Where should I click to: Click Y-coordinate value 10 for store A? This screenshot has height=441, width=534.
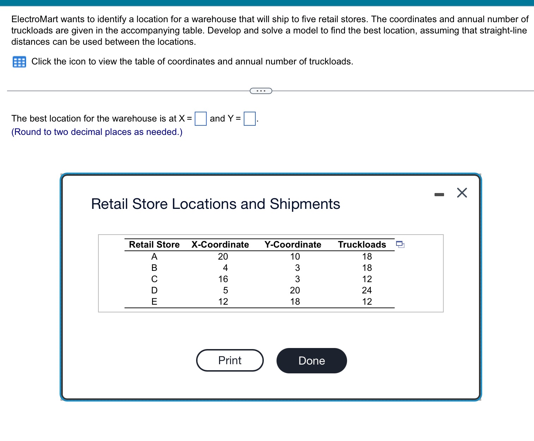click(x=295, y=256)
